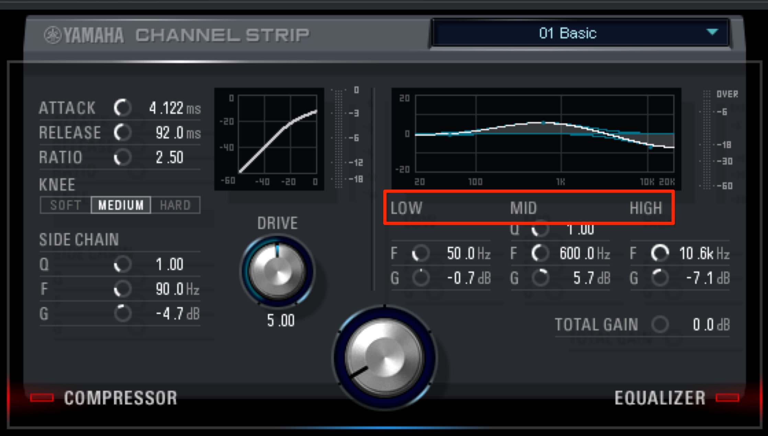
Task: Adjust the compressor ATTACK knob
Action: pyautogui.click(x=123, y=108)
